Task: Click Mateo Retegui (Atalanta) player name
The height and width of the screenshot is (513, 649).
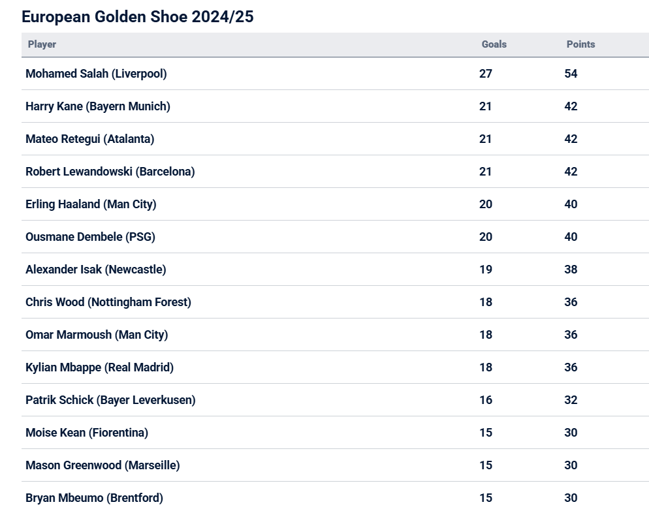Action: [90, 139]
